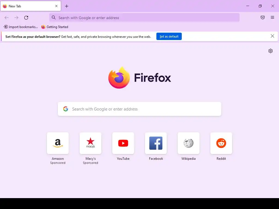Viewport: 279px width, 209px height.
Task: Click the Firefox logo on page
Action: [x=139, y=78]
